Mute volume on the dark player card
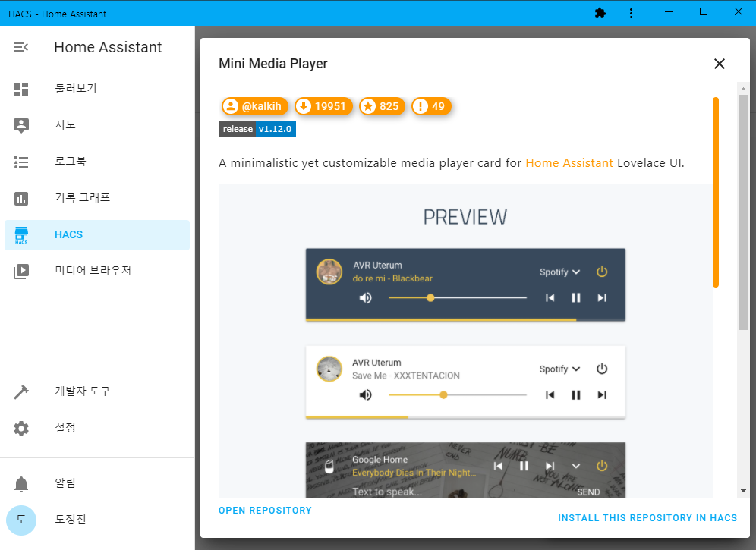756x550 pixels. coord(365,298)
